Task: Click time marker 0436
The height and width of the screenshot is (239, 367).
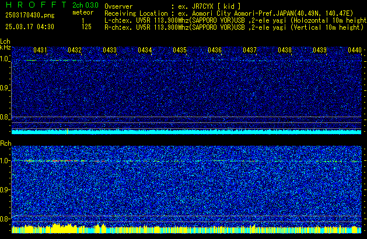Action: pyautogui.click(x=215, y=50)
